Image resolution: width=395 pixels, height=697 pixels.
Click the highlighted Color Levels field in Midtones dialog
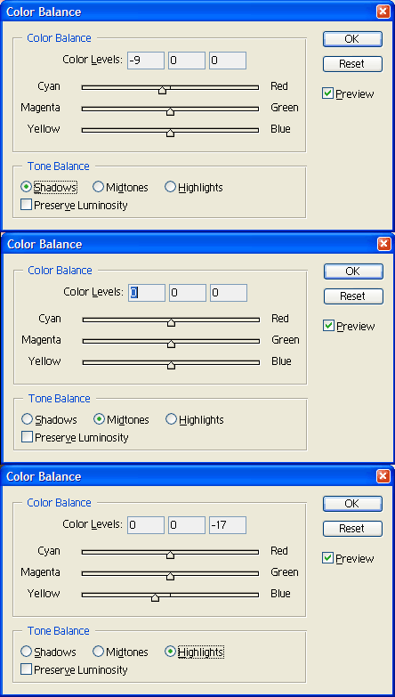coord(147,293)
